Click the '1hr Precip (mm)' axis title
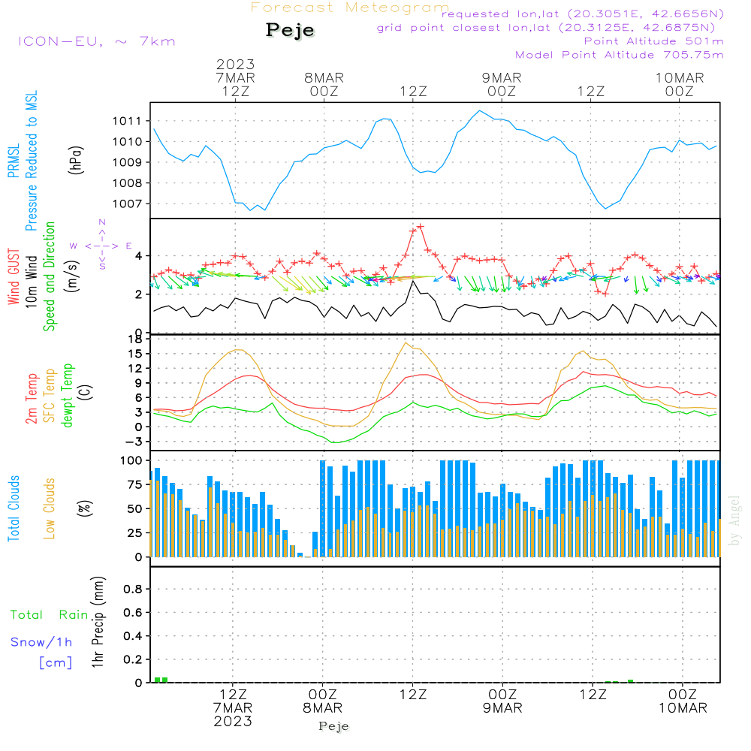The height and width of the screenshot is (751, 751). tap(98, 622)
